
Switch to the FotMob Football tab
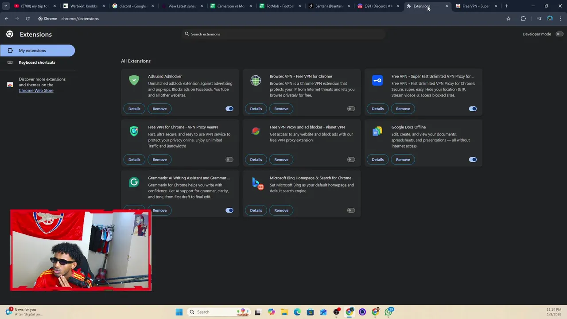280,6
